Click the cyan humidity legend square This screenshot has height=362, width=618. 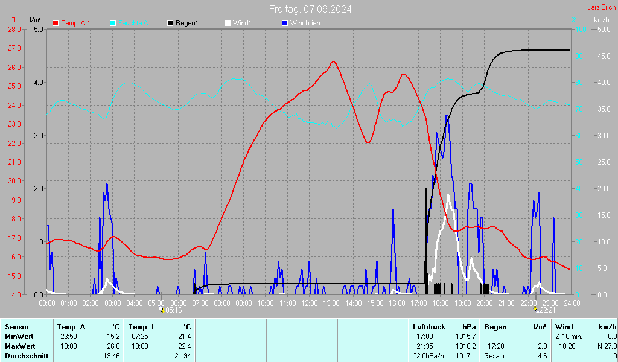pos(113,23)
